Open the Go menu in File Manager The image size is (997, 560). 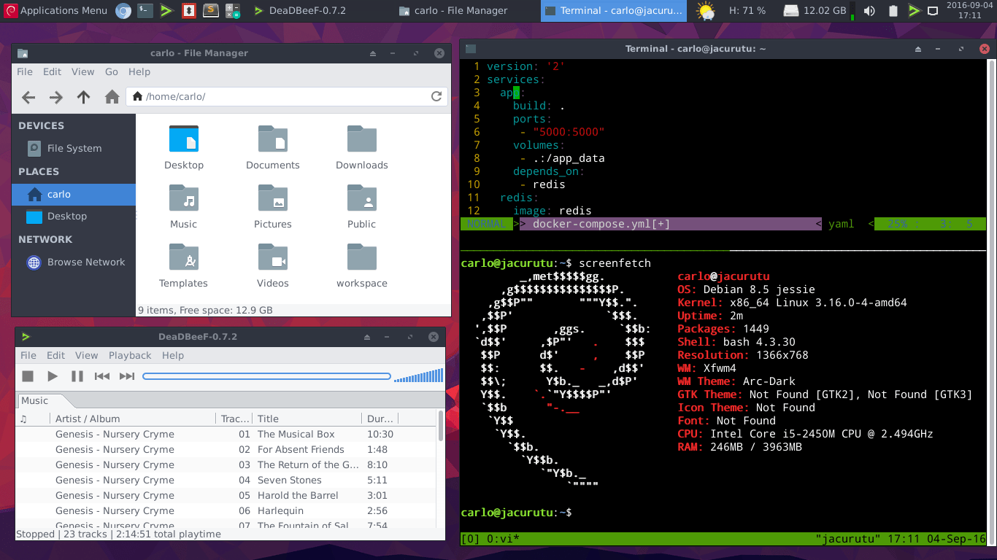coord(111,71)
